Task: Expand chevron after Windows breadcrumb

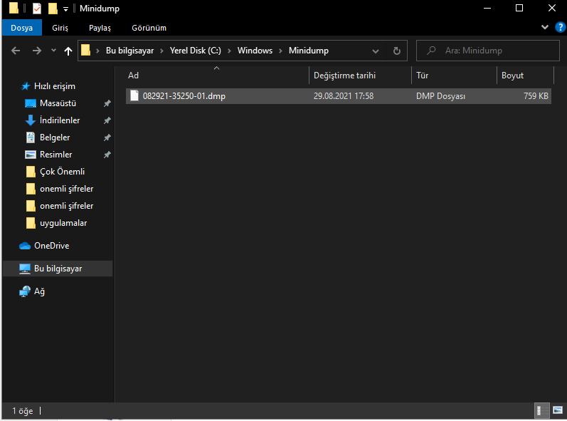Action: [280, 51]
